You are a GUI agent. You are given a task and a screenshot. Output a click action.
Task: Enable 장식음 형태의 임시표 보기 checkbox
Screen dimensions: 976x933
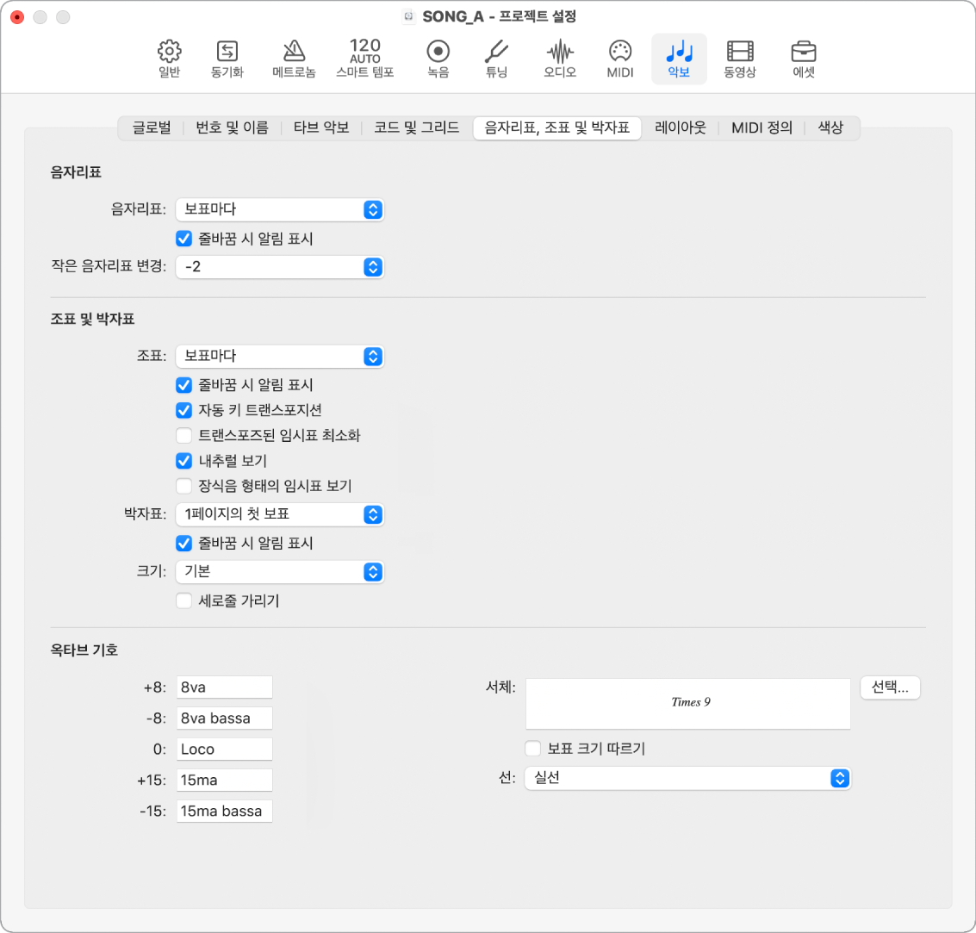pyautogui.click(x=183, y=486)
